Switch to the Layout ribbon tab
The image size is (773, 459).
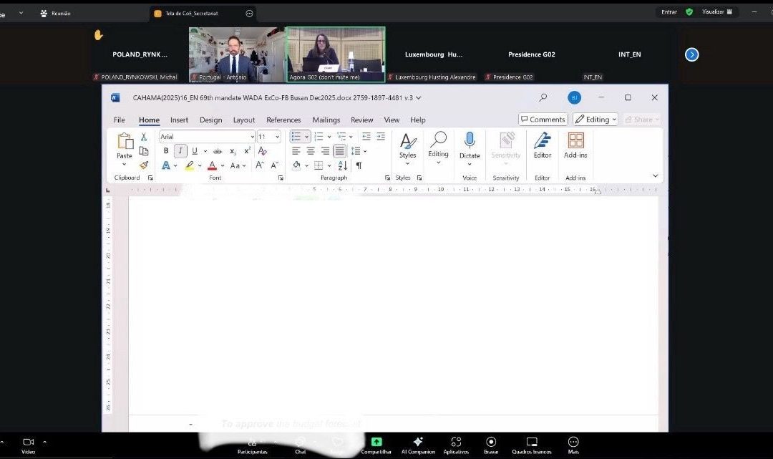[244, 120]
